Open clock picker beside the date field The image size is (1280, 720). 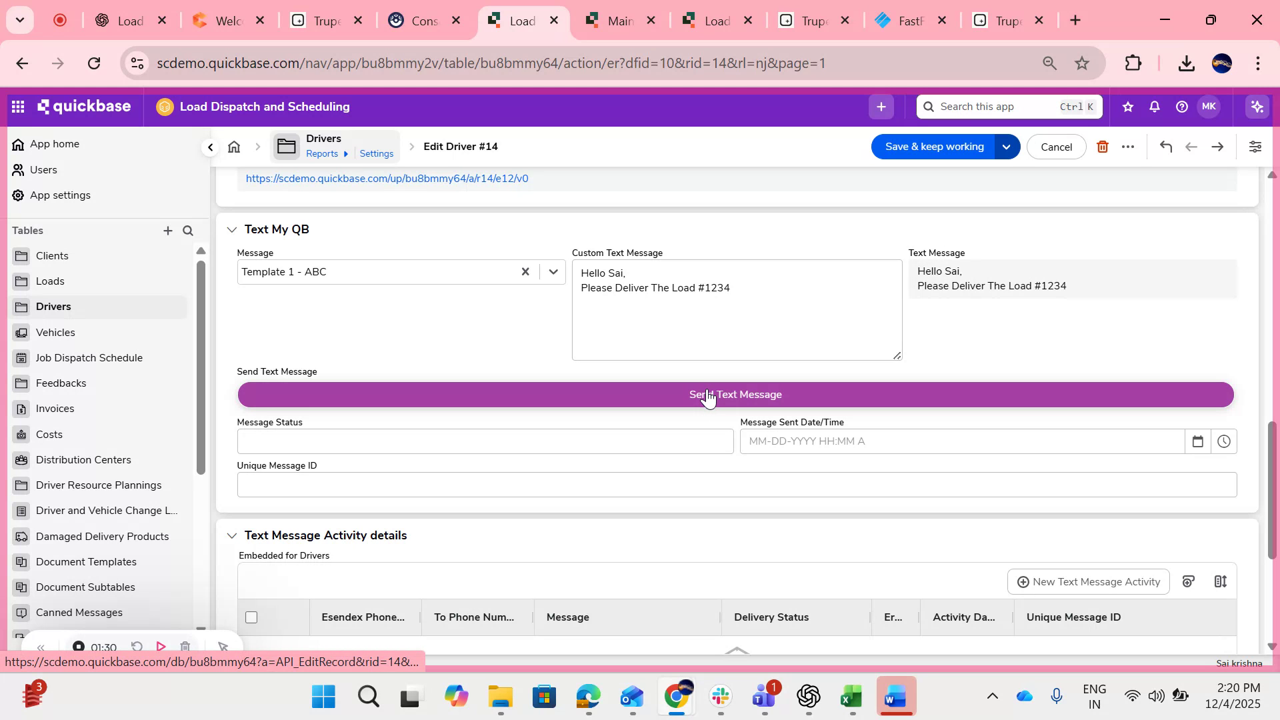(x=1224, y=441)
